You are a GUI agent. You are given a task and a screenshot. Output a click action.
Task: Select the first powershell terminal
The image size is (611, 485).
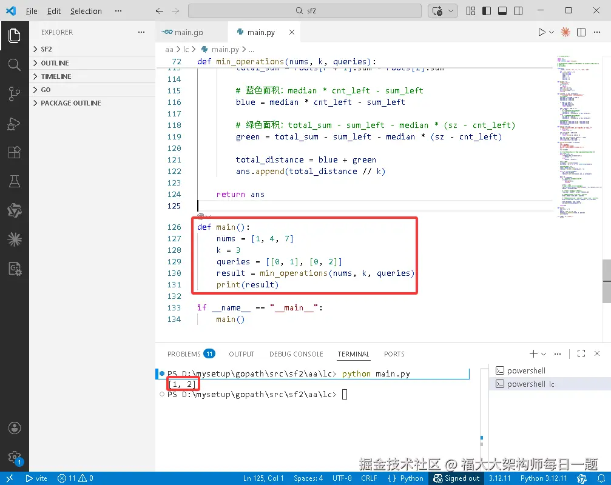[x=550, y=370]
